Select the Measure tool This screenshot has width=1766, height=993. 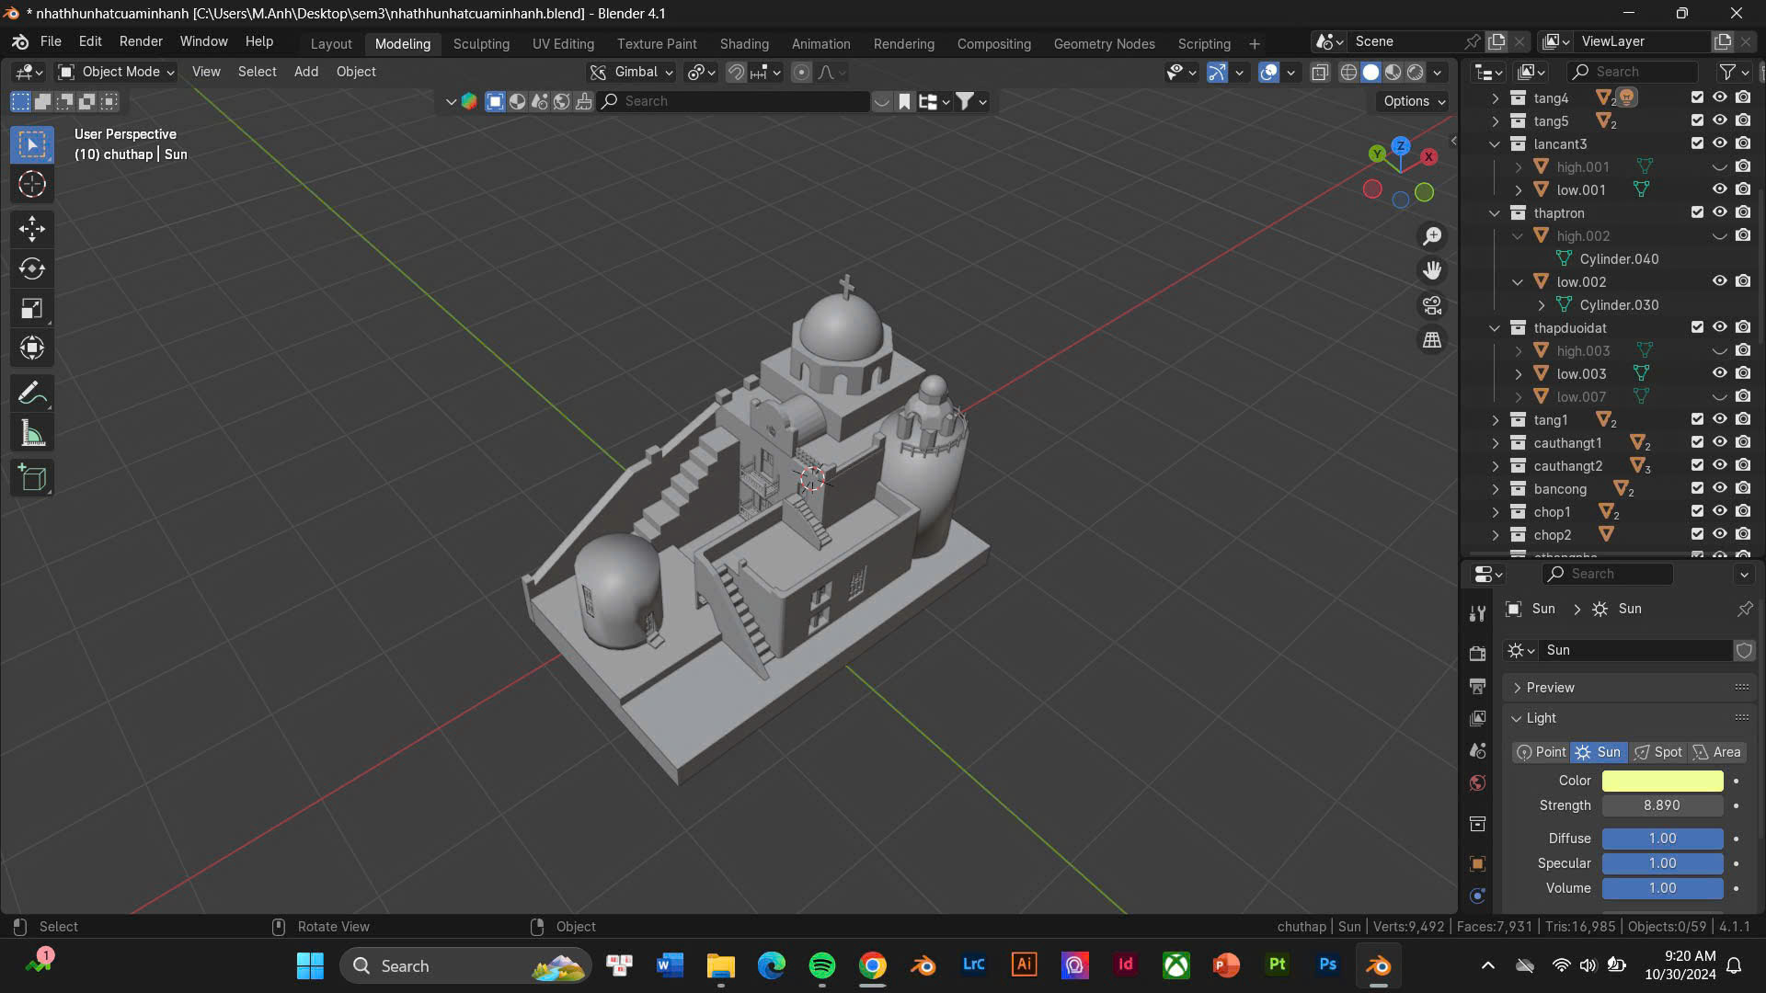tap(32, 433)
